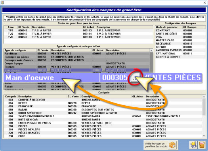The width and height of the screenshot is (208, 151).
Task: Click 'VENTES SERVICE (M-O.)' description cell
Action: click(x=97, y=123)
